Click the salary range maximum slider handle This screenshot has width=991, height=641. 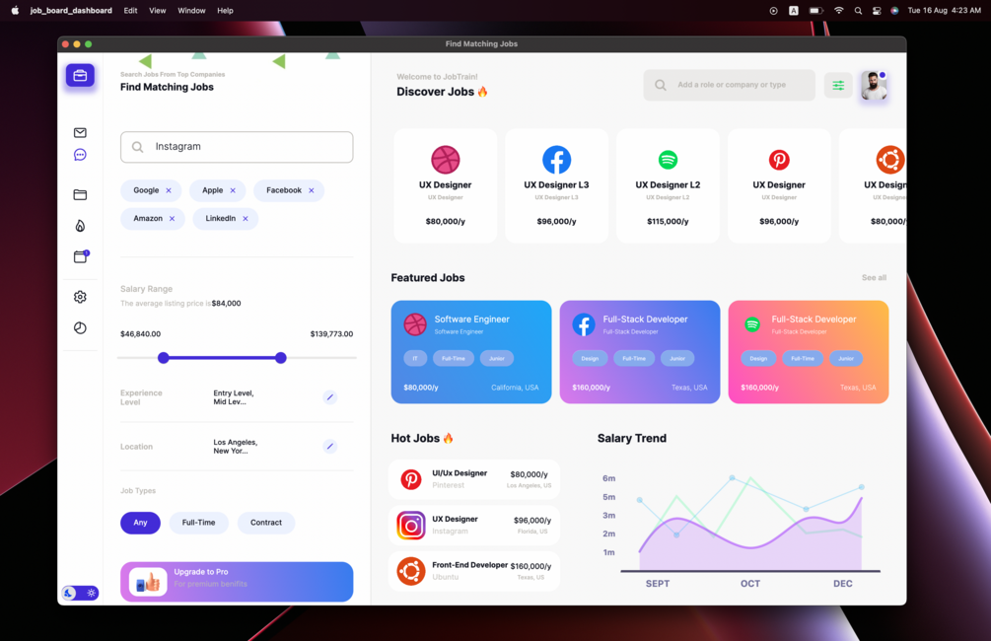(281, 358)
